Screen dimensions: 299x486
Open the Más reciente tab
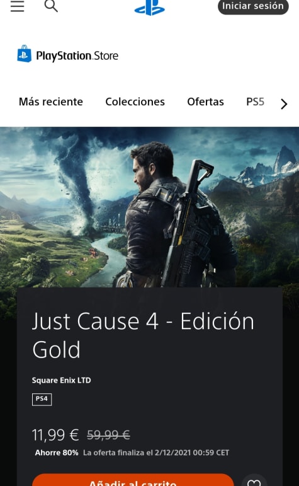(x=51, y=101)
